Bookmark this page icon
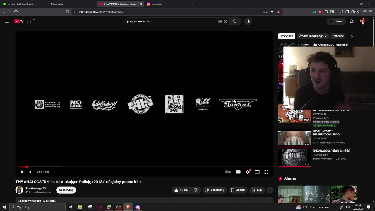 coord(67,12)
